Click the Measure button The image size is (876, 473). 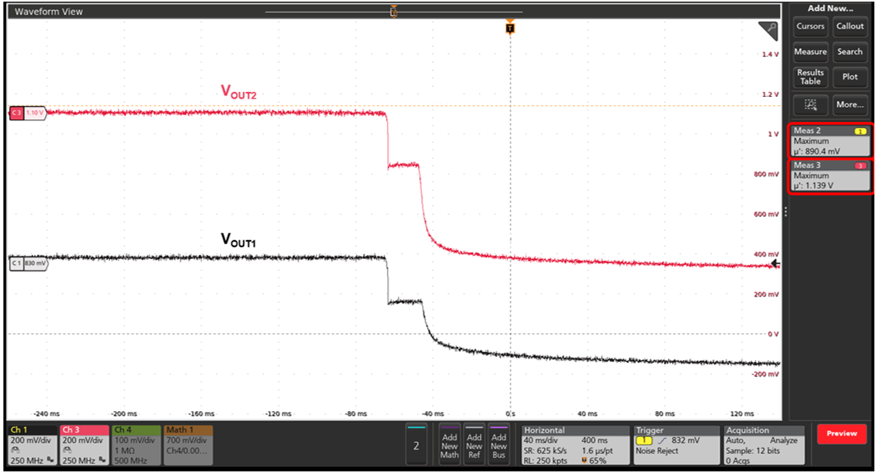[810, 52]
